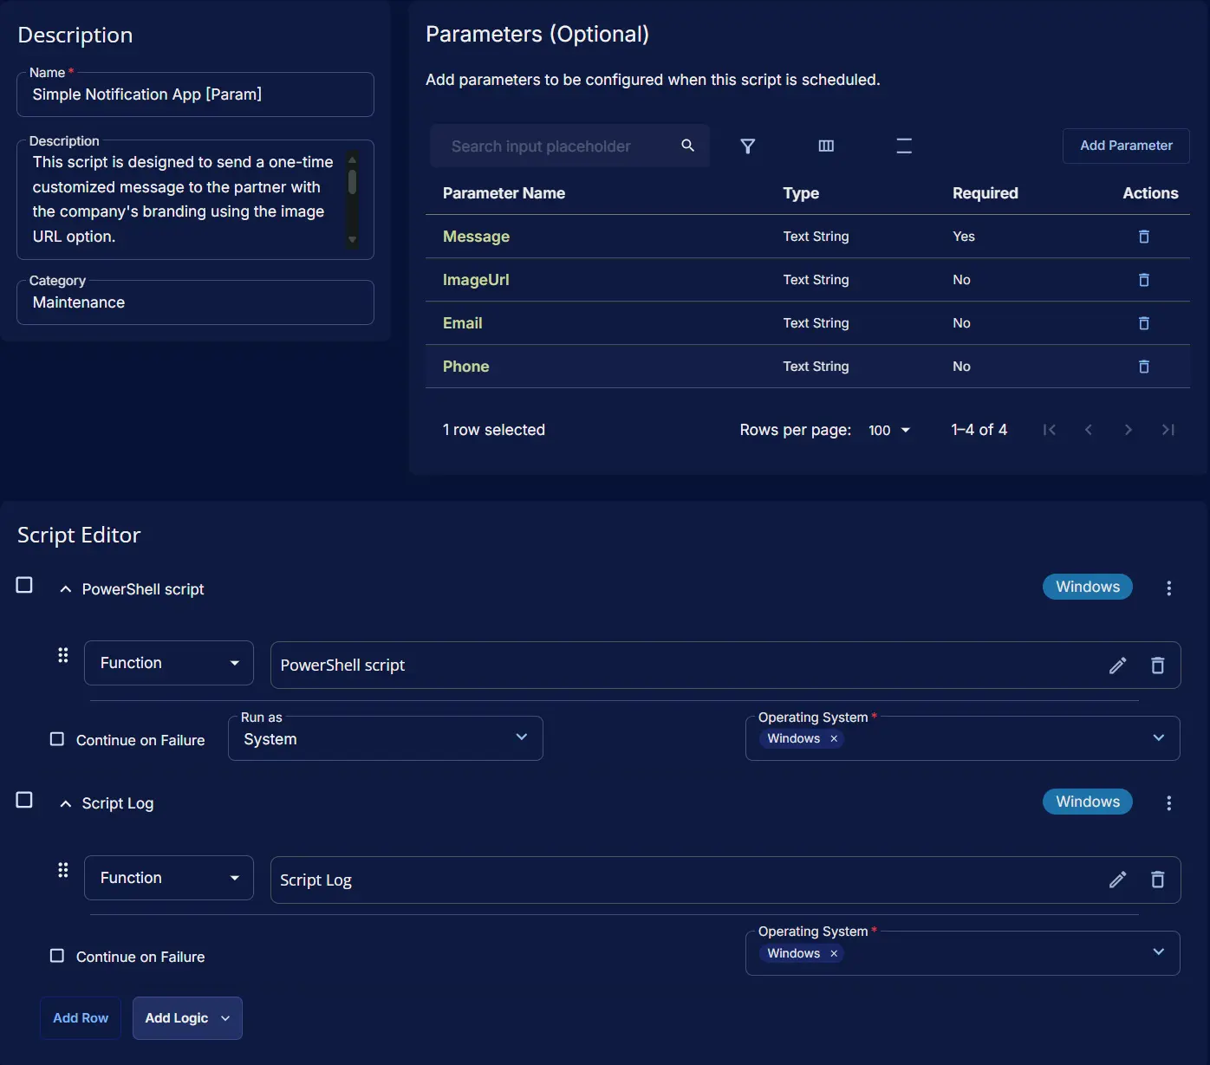Click the Add Parameter button

[x=1126, y=146]
